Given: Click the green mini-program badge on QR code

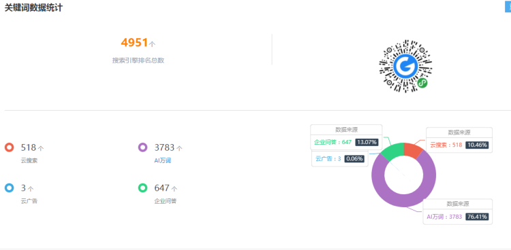Looking at the screenshot, I should (422, 84).
